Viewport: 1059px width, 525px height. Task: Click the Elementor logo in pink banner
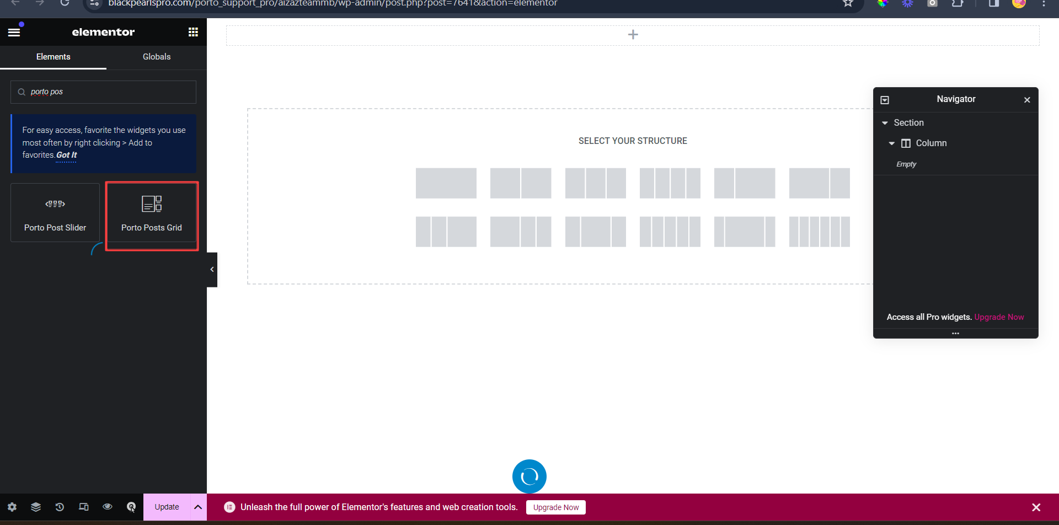[229, 507]
